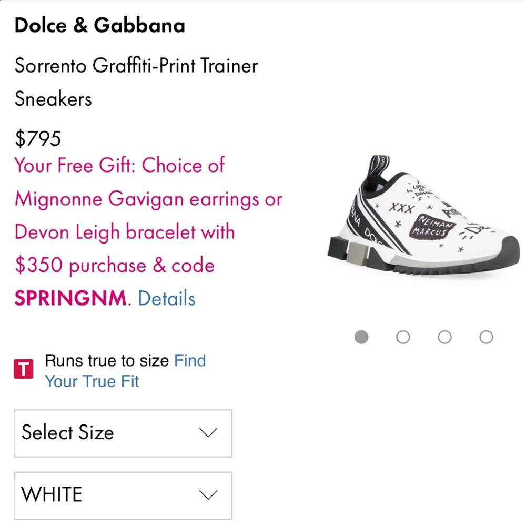Select the fourth carousel dot

pyautogui.click(x=486, y=337)
